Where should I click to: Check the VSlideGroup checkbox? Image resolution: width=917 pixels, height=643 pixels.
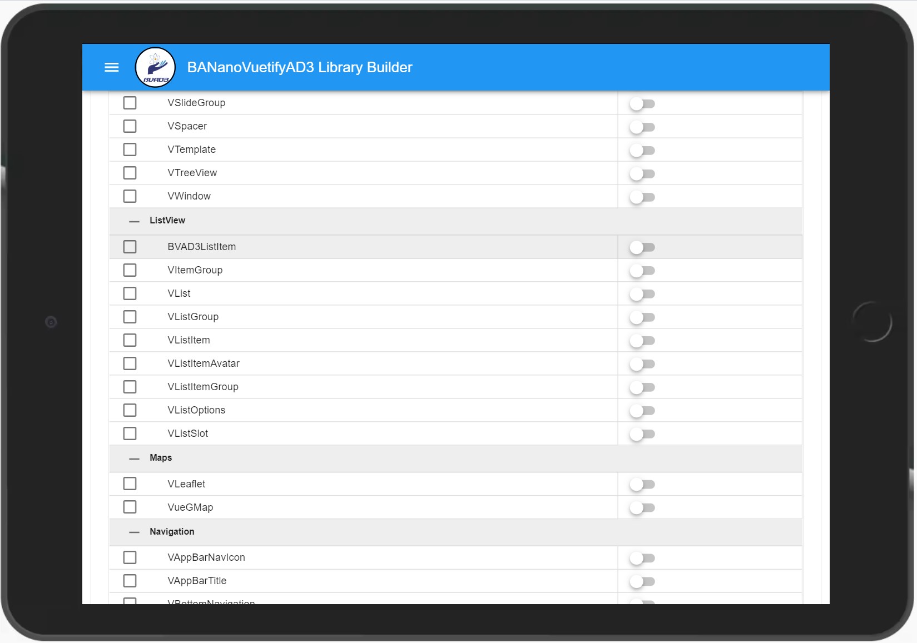(x=130, y=102)
